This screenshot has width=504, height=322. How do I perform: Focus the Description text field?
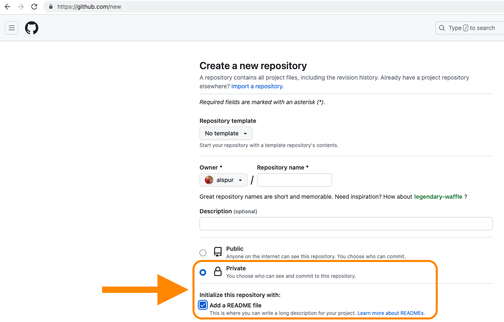click(x=346, y=224)
